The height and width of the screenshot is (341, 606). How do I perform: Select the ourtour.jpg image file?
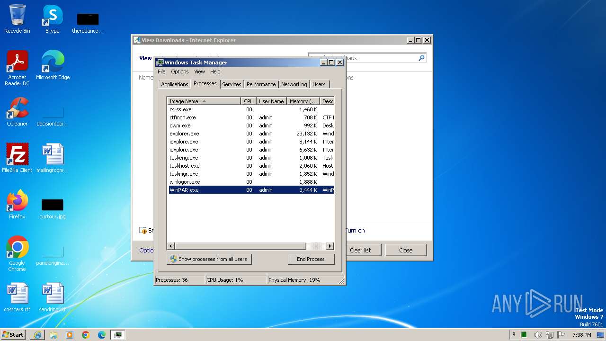(53, 208)
